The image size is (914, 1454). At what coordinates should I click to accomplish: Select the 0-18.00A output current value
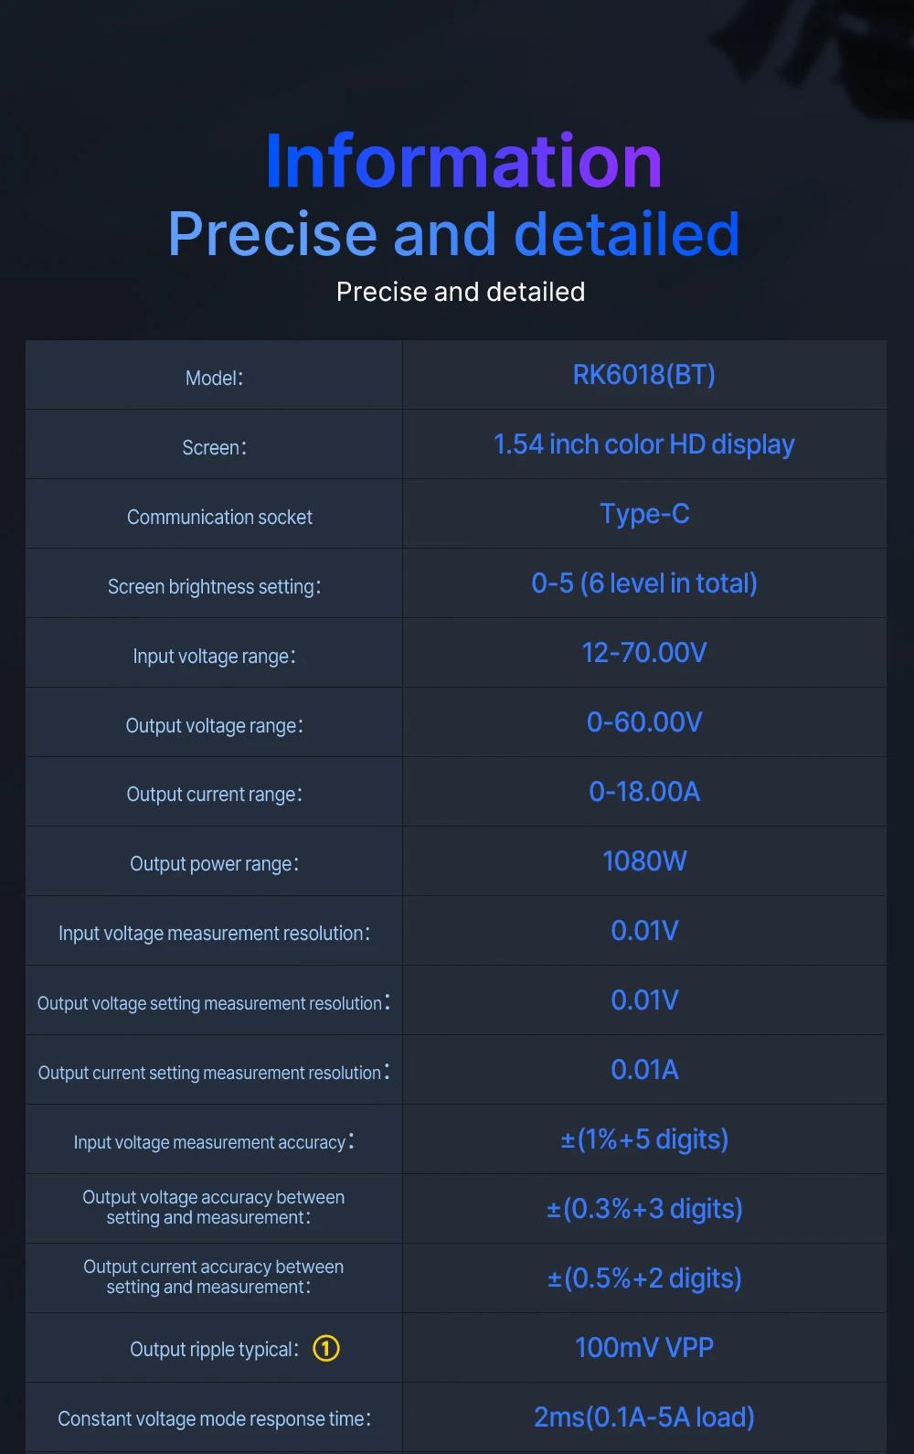(x=644, y=792)
